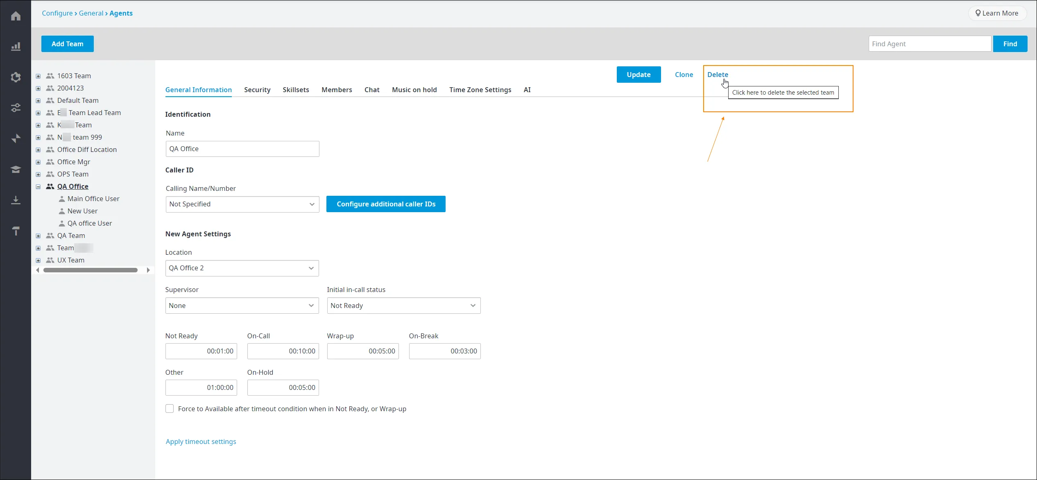This screenshot has height=480, width=1037.
Task: Open the arrow routing icon in the sidebar
Action: [x=16, y=138]
